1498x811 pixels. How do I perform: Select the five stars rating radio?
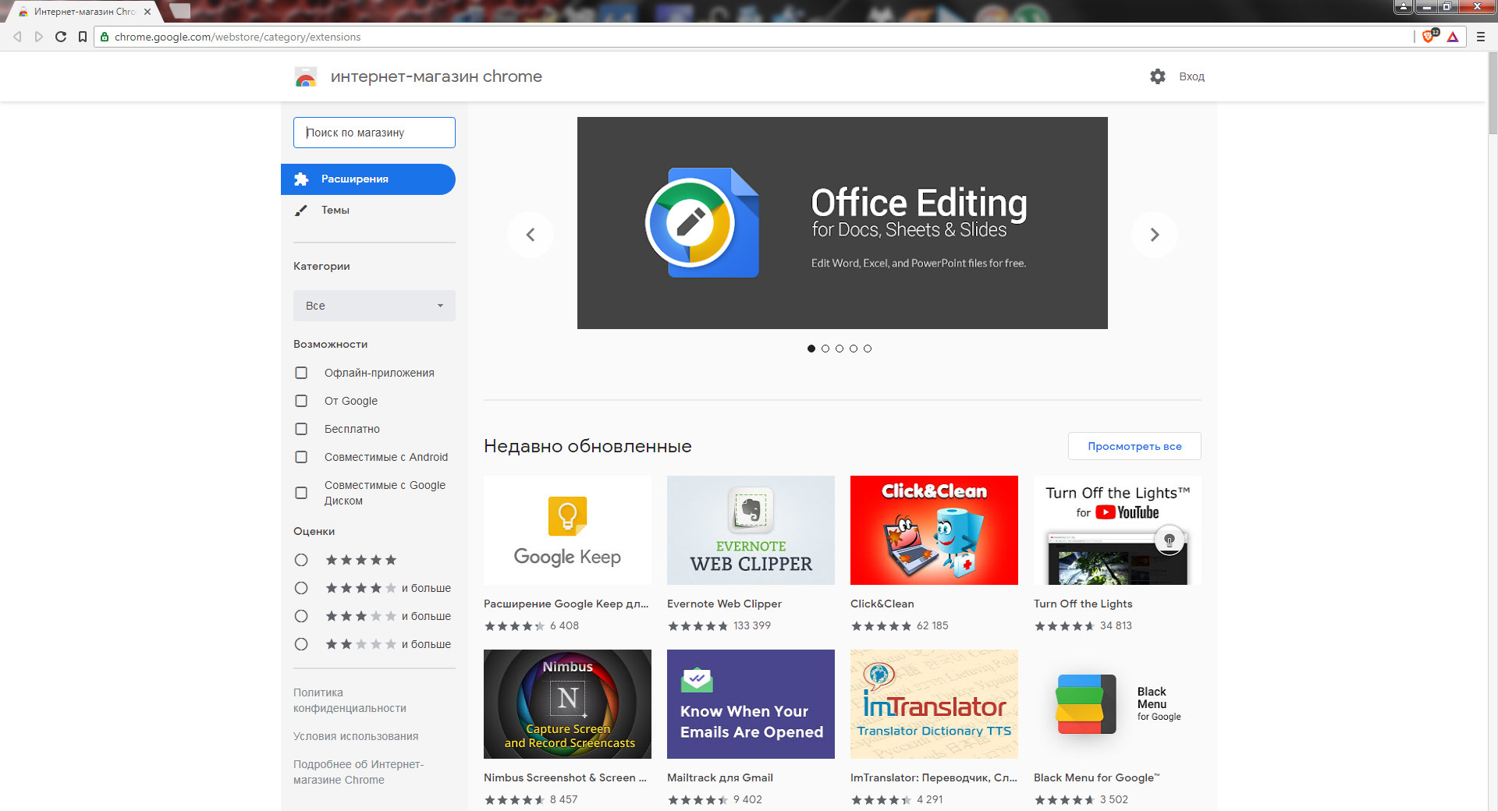coord(301,560)
